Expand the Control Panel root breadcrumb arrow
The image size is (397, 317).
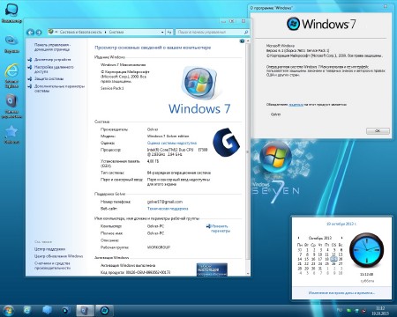coord(56,32)
